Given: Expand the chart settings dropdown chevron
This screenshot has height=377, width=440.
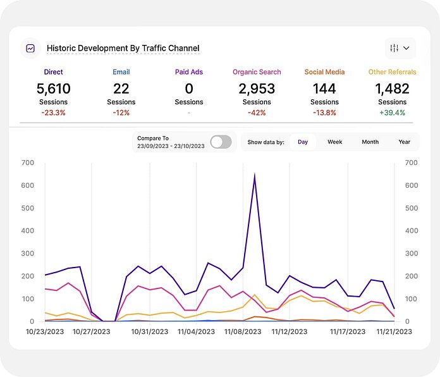Looking at the screenshot, I should (406, 48).
